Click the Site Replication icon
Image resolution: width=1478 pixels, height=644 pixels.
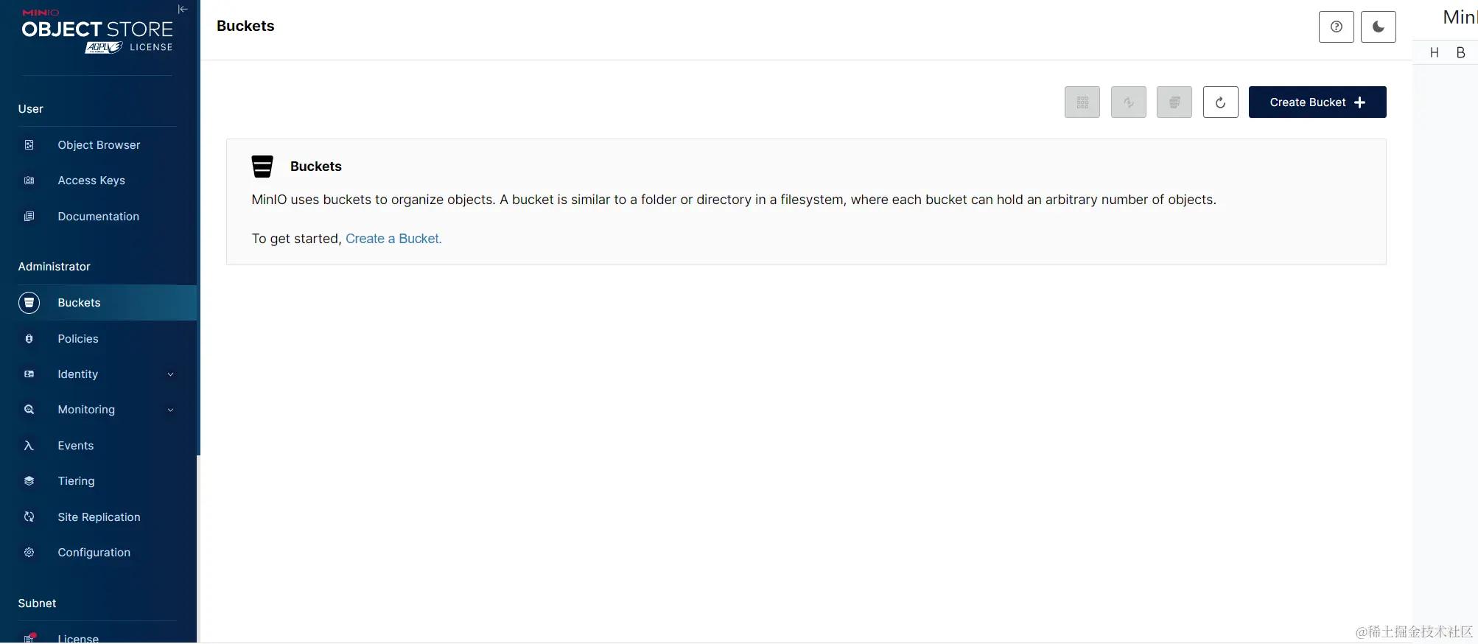point(29,517)
